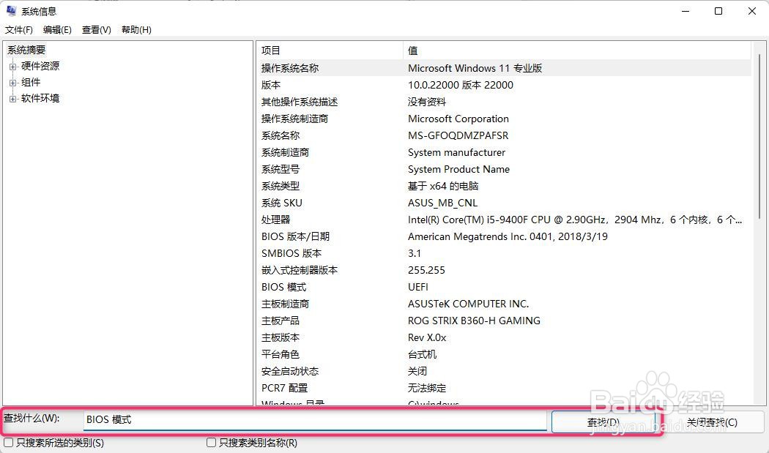
Task: Click the 关闭查找(C) button
Action: click(712, 422)
